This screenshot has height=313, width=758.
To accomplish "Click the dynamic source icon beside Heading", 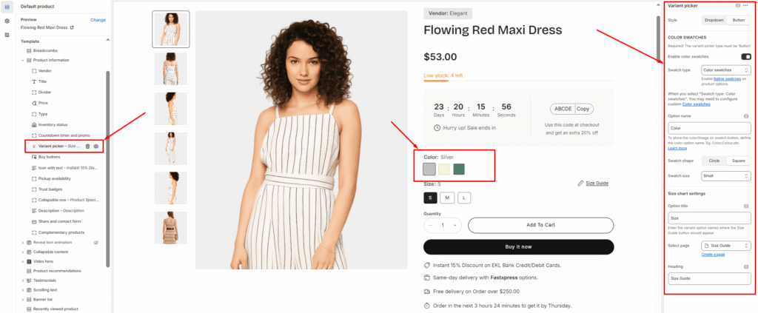I will point(746,266).
